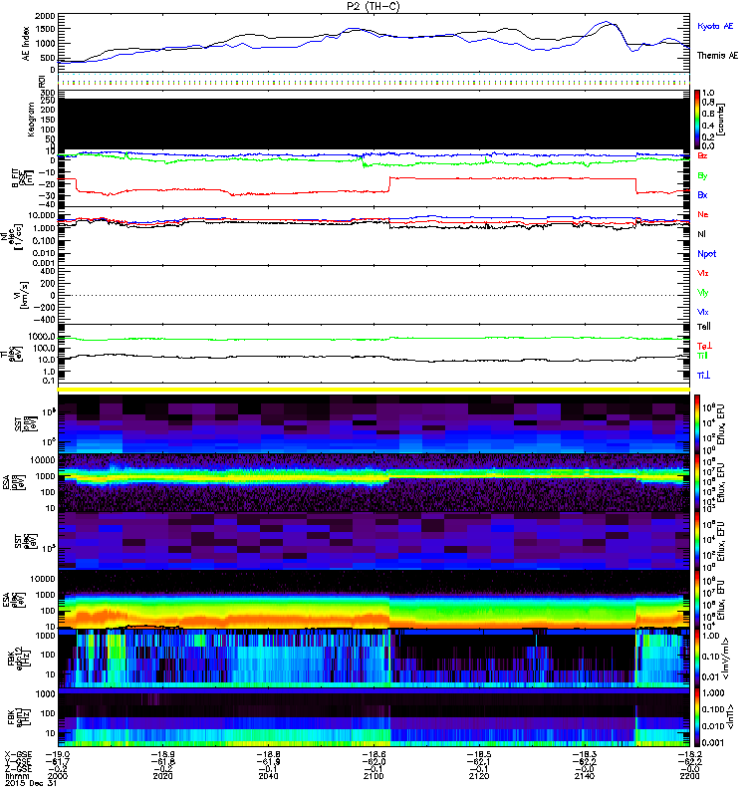Click the black Te parallel legend label
The image size is (747, 797).
[704, 327]
